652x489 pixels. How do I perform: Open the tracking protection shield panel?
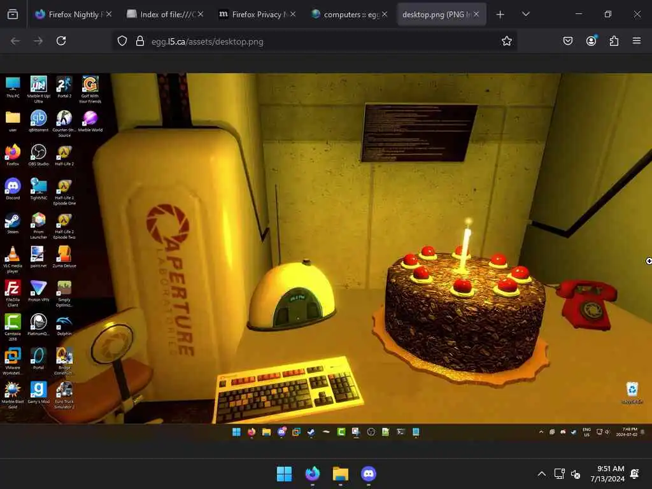122,41
